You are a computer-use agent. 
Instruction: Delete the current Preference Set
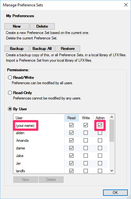(42, 26)
